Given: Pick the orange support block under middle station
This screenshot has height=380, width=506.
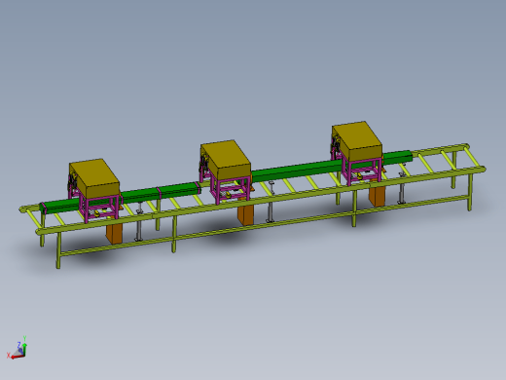Looking at the screenshot, I should [x=245, y=215].
